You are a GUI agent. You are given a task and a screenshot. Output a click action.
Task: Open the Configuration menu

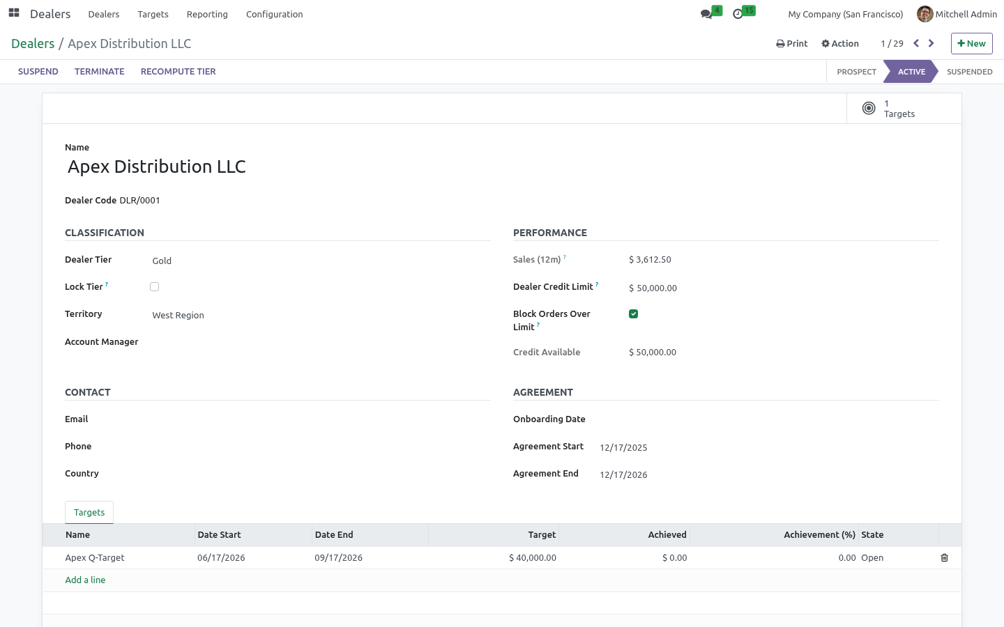275,14
